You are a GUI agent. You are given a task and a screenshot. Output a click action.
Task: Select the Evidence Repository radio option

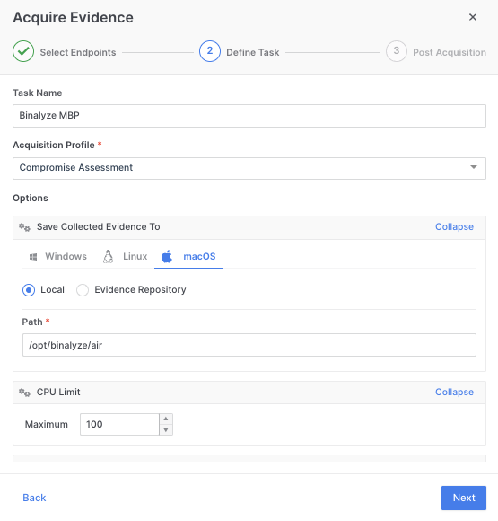pos(83,290)
